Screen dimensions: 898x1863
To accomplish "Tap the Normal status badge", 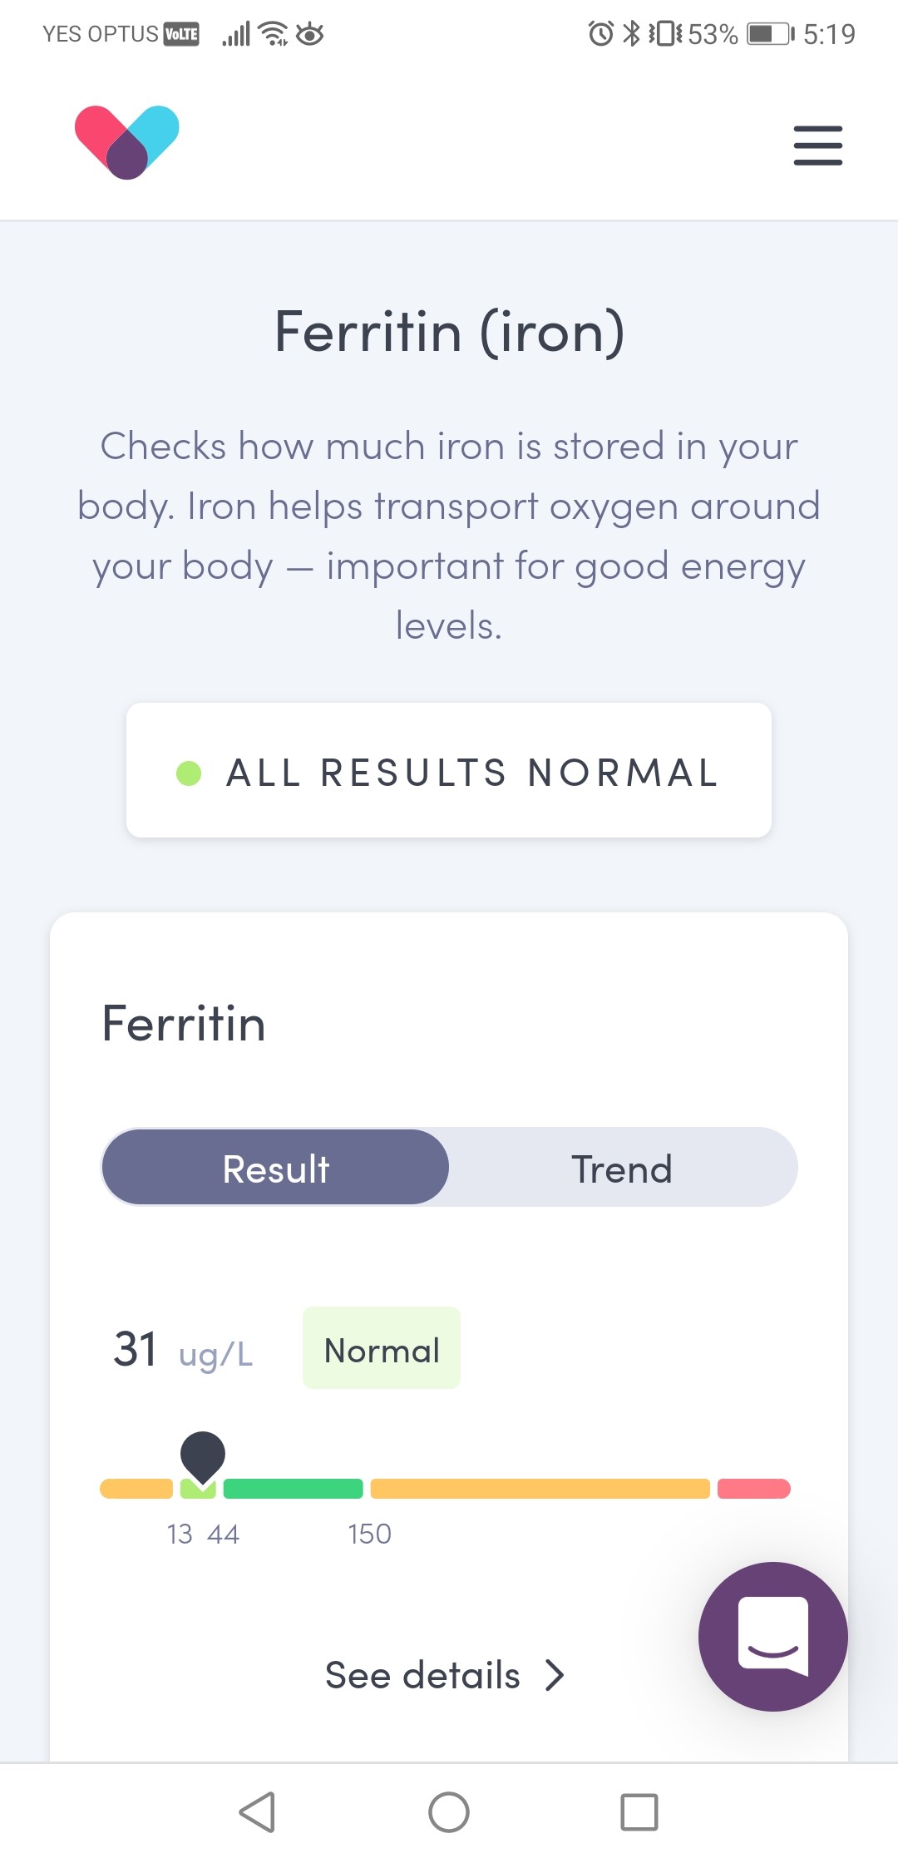I will pyautogui.click(x=382, y=1351).
